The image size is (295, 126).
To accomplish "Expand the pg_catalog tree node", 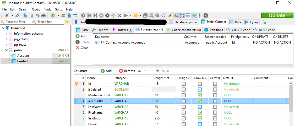I will (6, 39).
